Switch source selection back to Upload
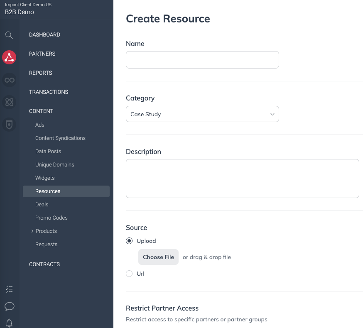363x328 pixels. [129, 241]
